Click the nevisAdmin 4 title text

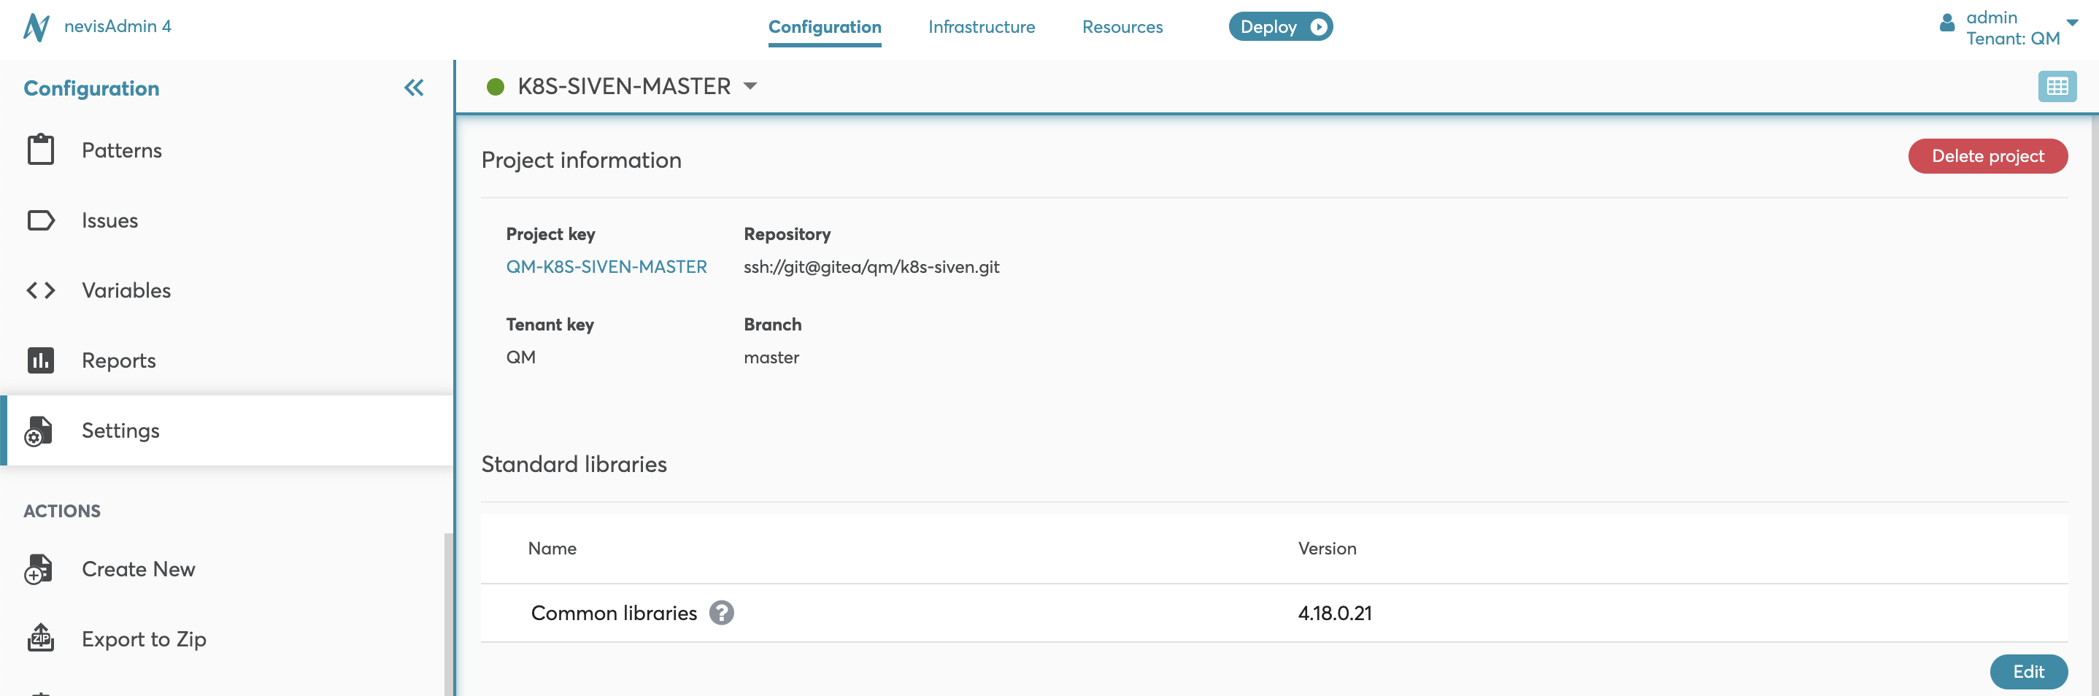click(x=118, y=26)
